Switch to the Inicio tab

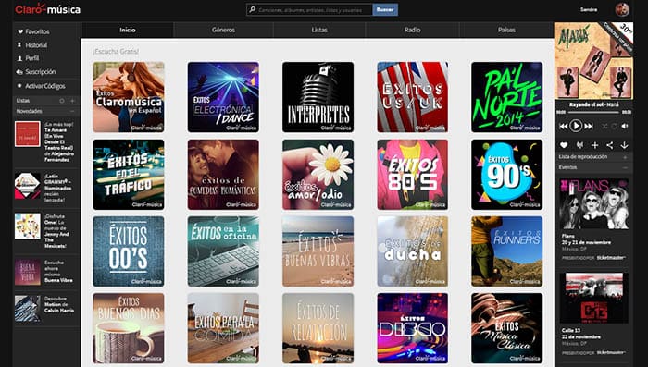128,30
